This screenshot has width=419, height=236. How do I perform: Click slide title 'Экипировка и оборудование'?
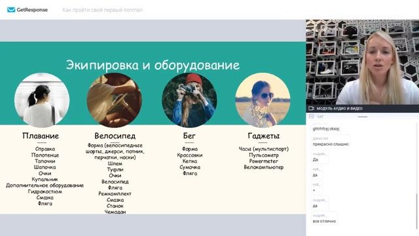[153, 66]
